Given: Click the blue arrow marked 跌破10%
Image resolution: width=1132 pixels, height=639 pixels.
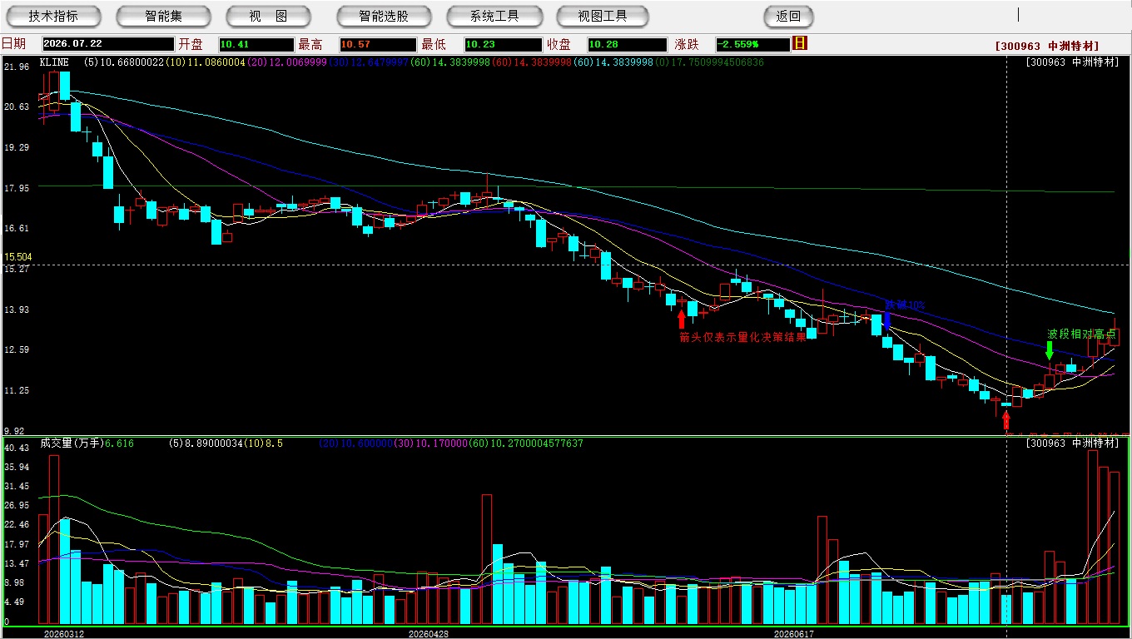Looking at the screenshot, I should click(886, 320).
